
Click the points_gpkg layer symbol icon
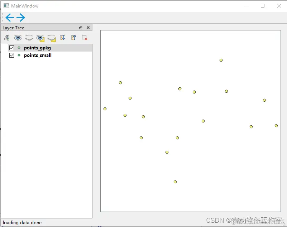click(x=19, y=48)
